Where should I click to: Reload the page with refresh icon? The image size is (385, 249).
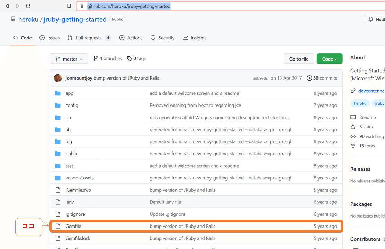point(28,6)
